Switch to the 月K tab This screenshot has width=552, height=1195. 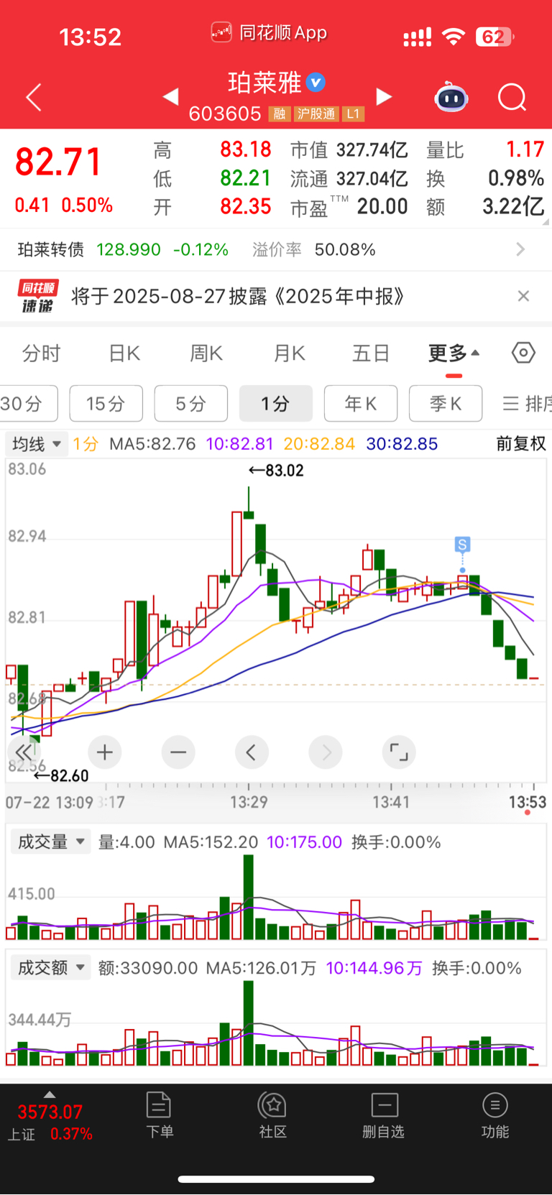pyautogui.click(x=289, y=354)
